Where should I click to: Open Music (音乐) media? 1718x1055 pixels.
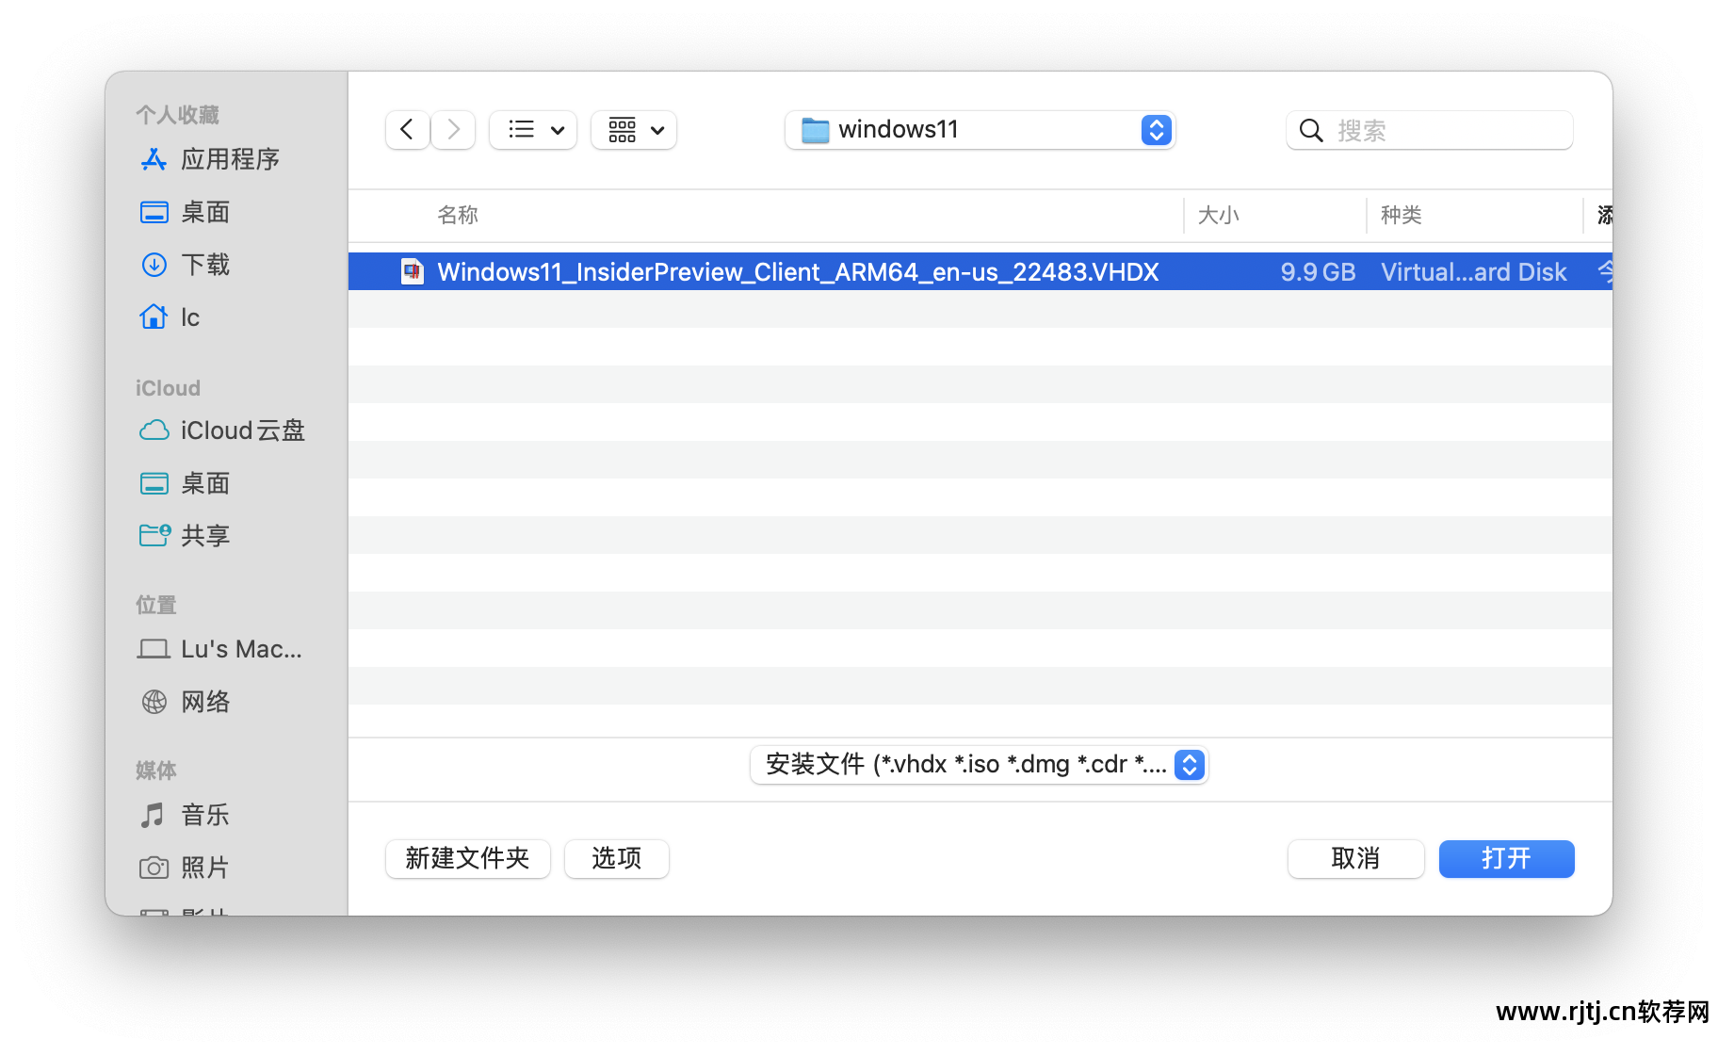(186, 815)
